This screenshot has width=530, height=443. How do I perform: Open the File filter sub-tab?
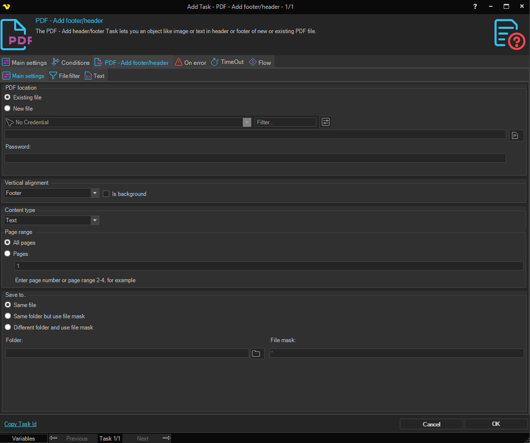tap(64, 76)
